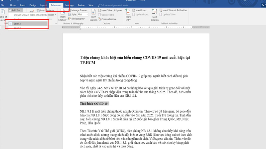The height and width of the screenshot is (149, 266).
Task: Click the Insert Index icon
Action: (134, 10)
